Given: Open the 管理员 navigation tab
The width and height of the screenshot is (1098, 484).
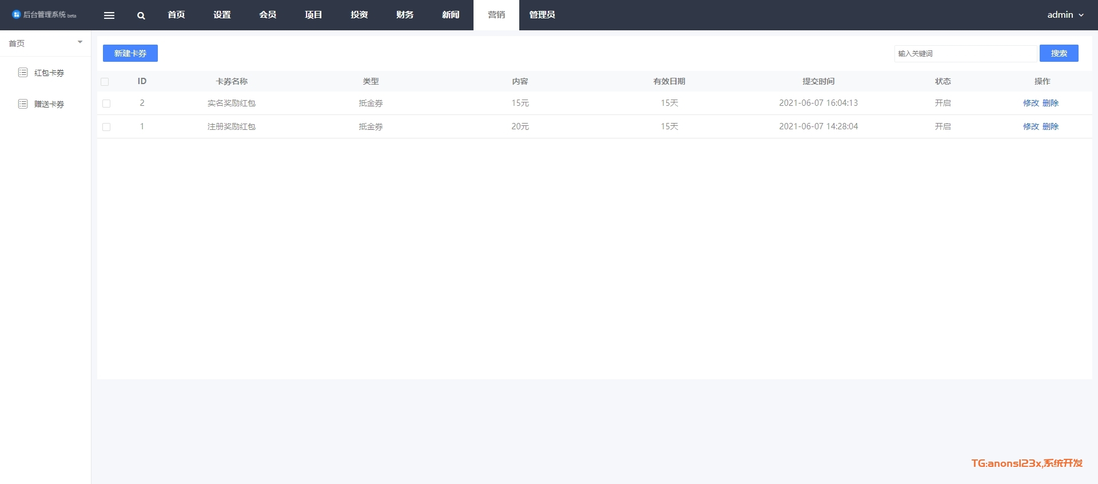Looking at the screenshot, I should tap(542, 15).
